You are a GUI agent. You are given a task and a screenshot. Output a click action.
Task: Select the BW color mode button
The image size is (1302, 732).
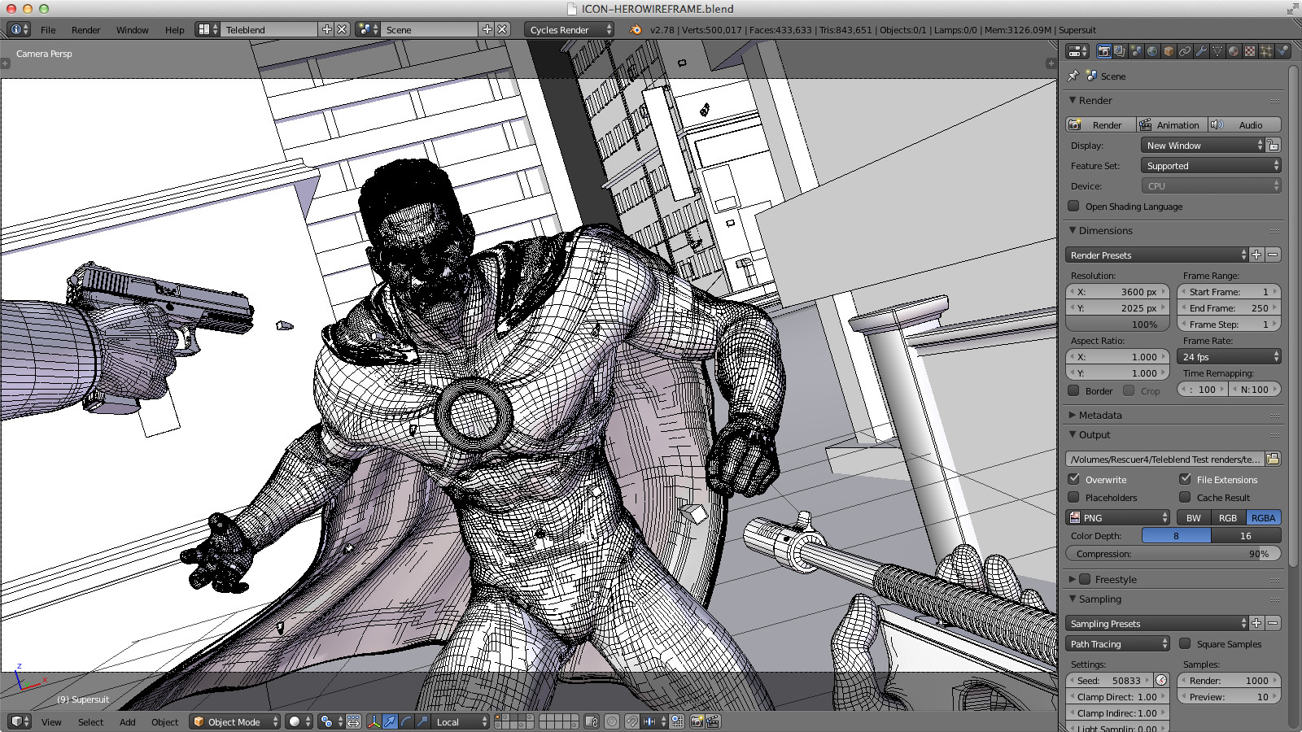coord(1193,517)
